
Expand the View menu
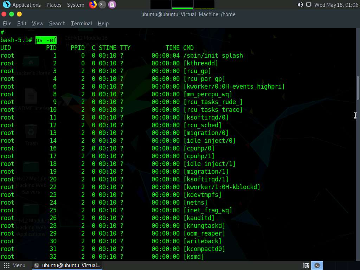point(38,24)
